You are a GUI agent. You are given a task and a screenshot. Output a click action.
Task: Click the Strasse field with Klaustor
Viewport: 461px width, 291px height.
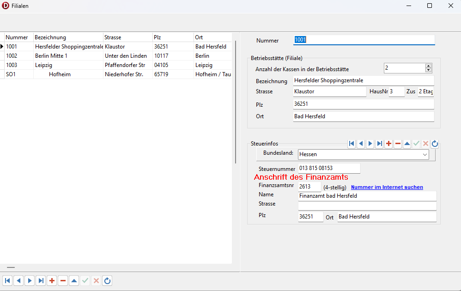[x=329, y=92]
